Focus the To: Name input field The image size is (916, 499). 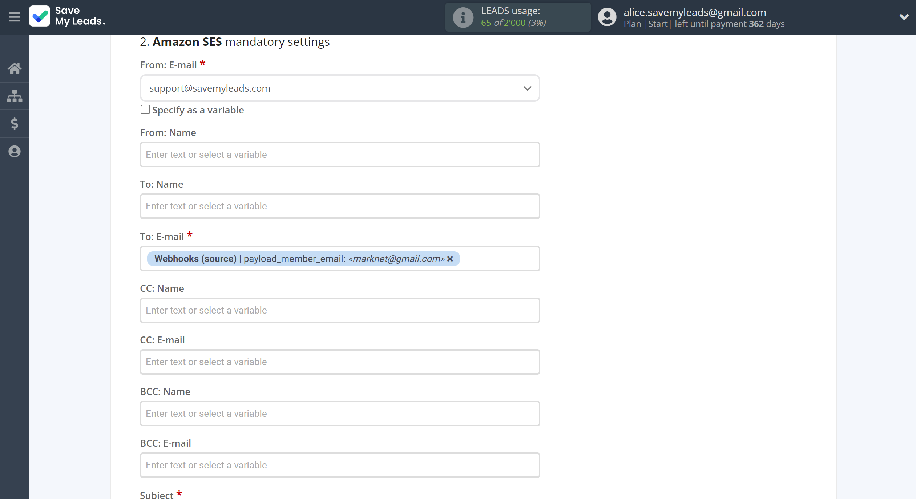coord(340,206)
